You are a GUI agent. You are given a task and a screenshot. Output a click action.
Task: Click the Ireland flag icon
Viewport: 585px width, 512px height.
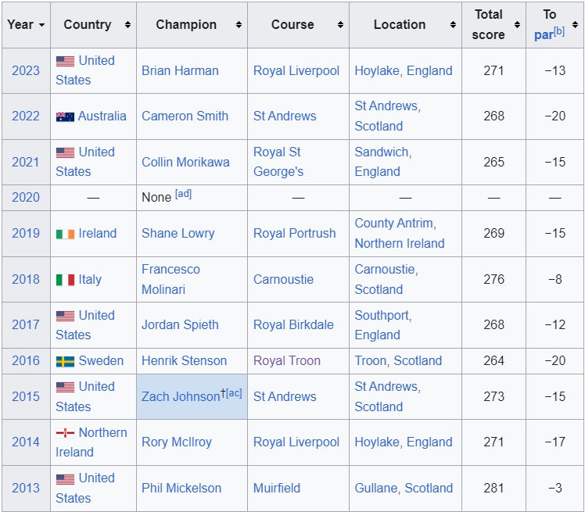point(65,234)
